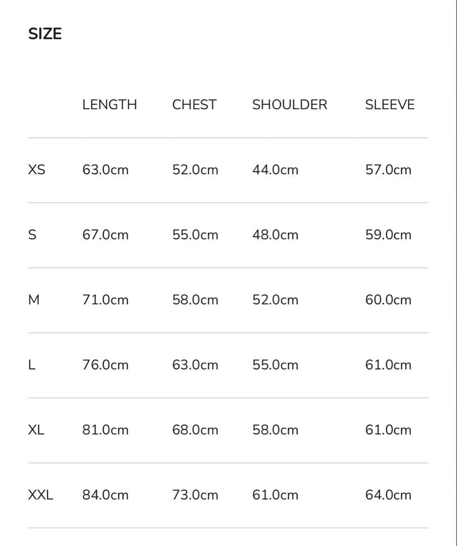Choose the S size row label
This screenshot has height=546, width=457.
click(33, 235)
